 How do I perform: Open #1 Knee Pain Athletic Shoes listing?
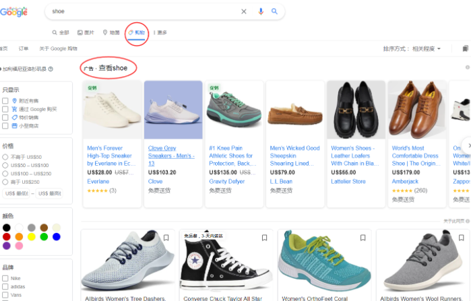click(x=232, y=156)
